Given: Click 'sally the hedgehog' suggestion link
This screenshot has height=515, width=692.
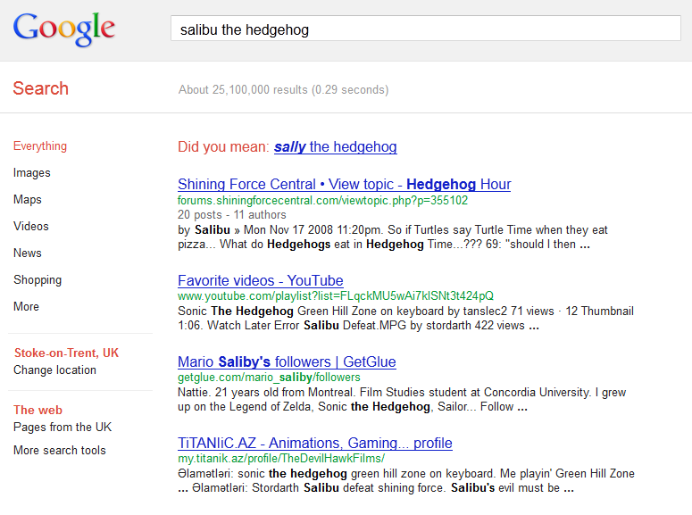Looking at the screenshot, I should pyautogui.click(x=336, y=146).
